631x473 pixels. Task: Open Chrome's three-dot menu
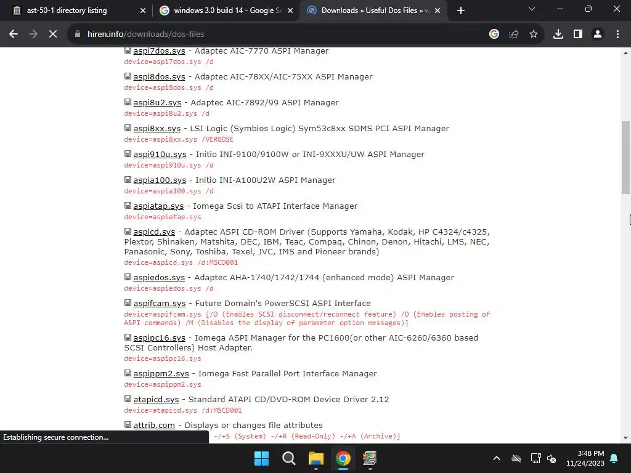[617, 34]
